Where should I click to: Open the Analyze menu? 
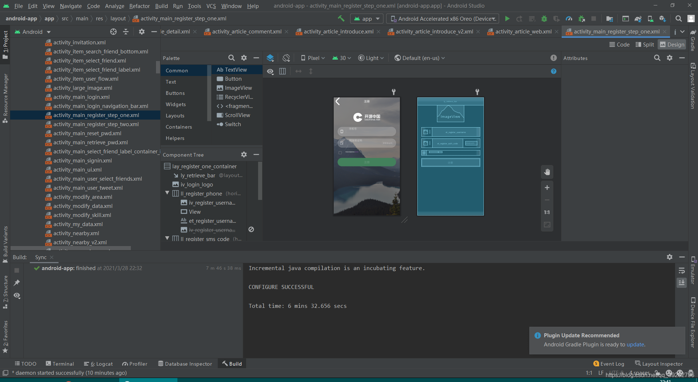click(115, 6)
